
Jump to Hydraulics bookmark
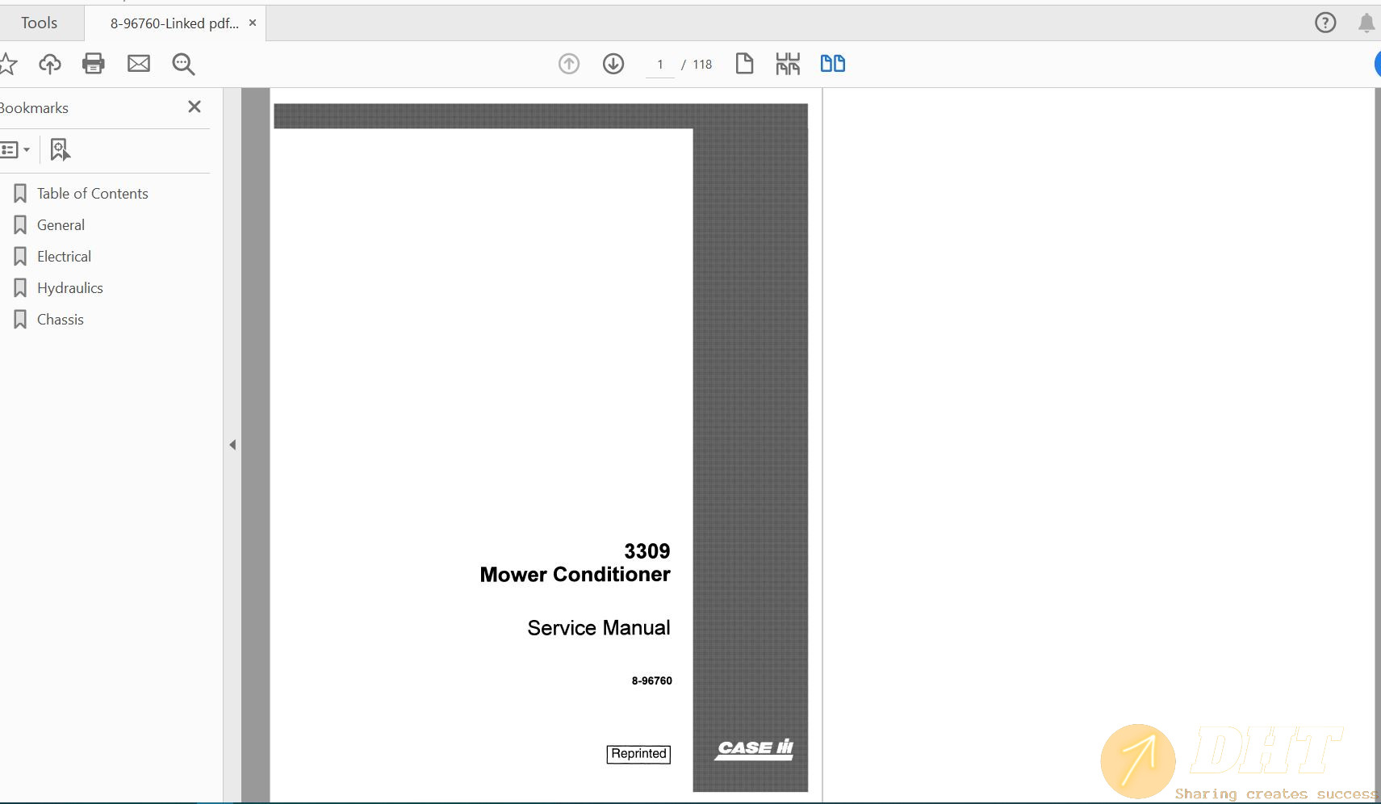pos(69,288)
